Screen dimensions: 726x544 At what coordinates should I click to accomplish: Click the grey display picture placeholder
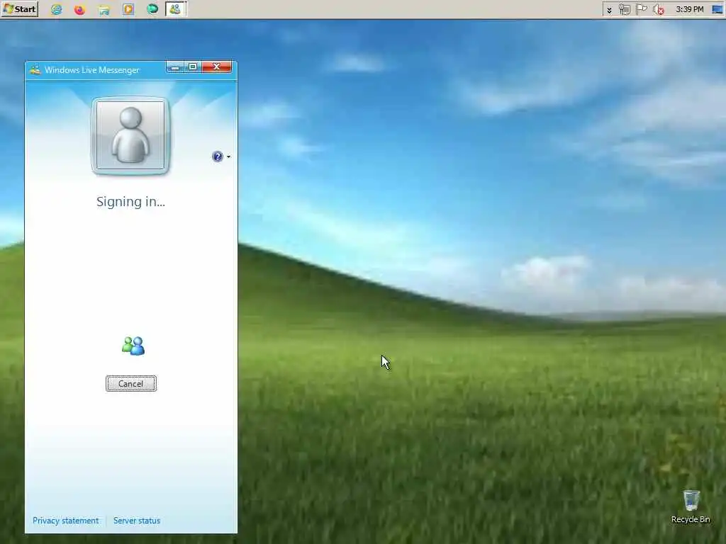pos(130,136)
